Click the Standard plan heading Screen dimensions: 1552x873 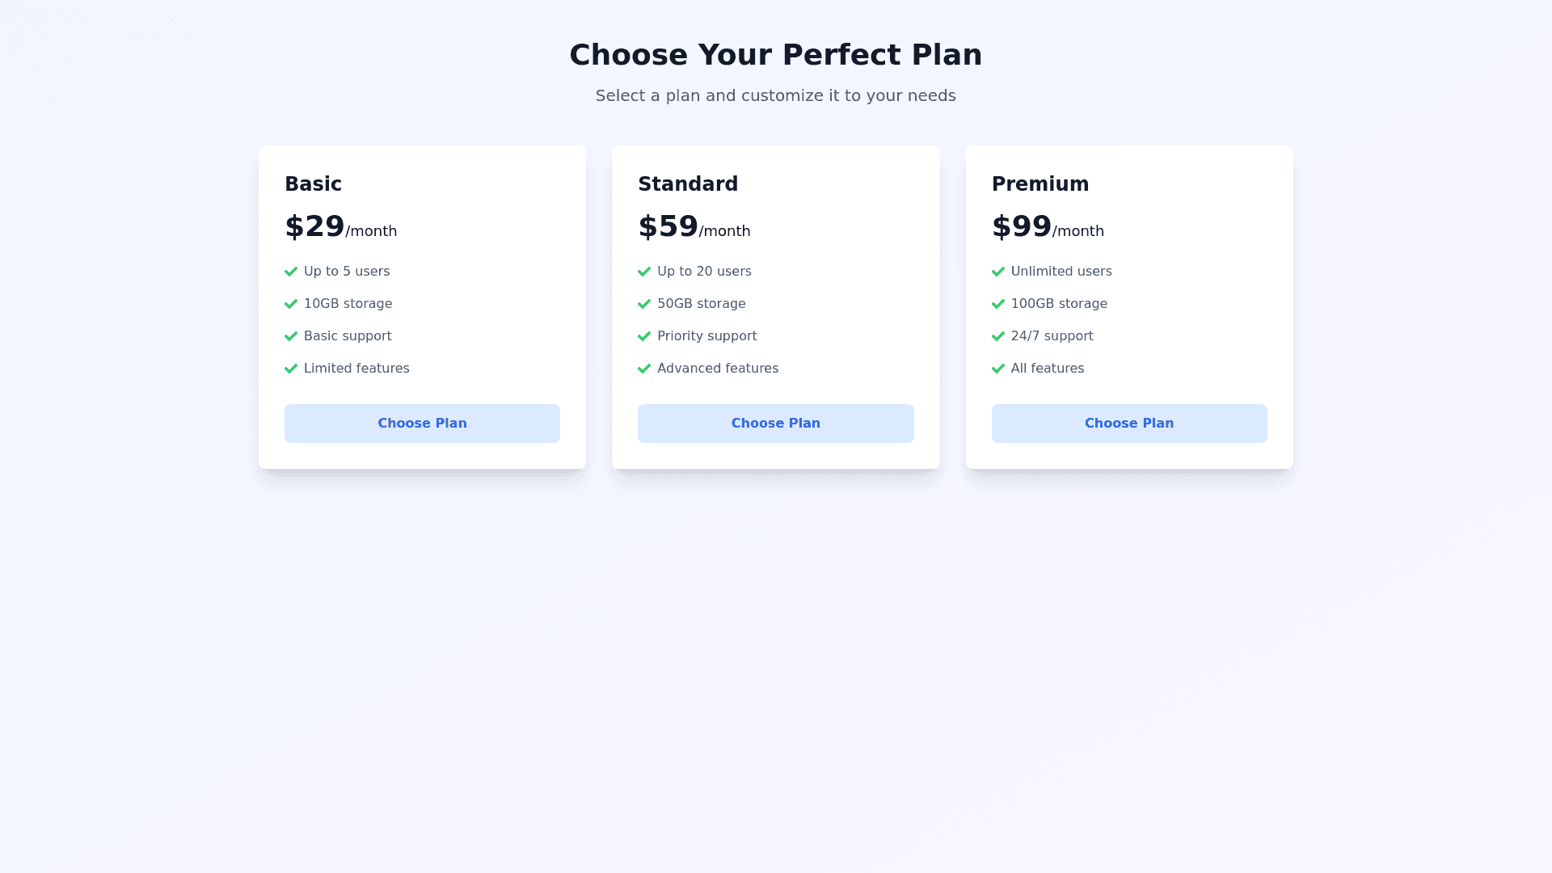(688, 184)
